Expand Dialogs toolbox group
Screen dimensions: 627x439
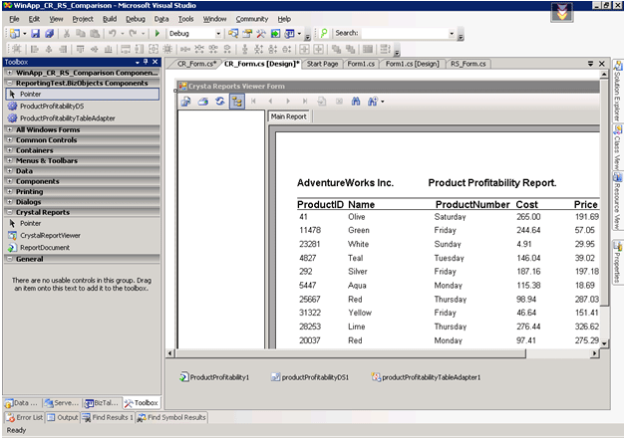pos(10,202)
